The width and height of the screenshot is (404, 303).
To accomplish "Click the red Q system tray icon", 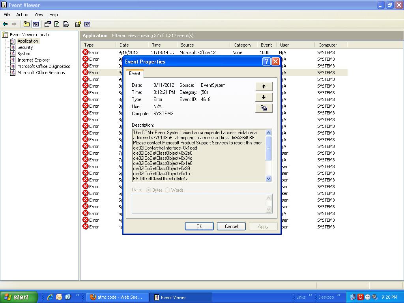I will coord(360,297).
